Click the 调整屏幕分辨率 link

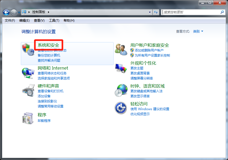pos(142,78)
